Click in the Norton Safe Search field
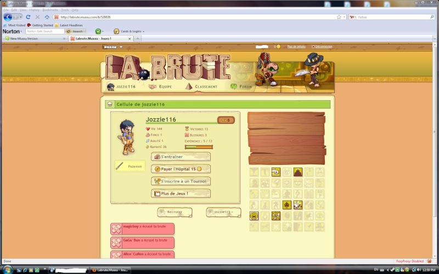The image size is (439, 274). tap(45, 31)
